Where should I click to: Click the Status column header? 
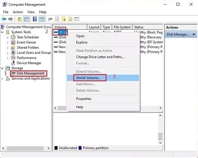(147, 27)
